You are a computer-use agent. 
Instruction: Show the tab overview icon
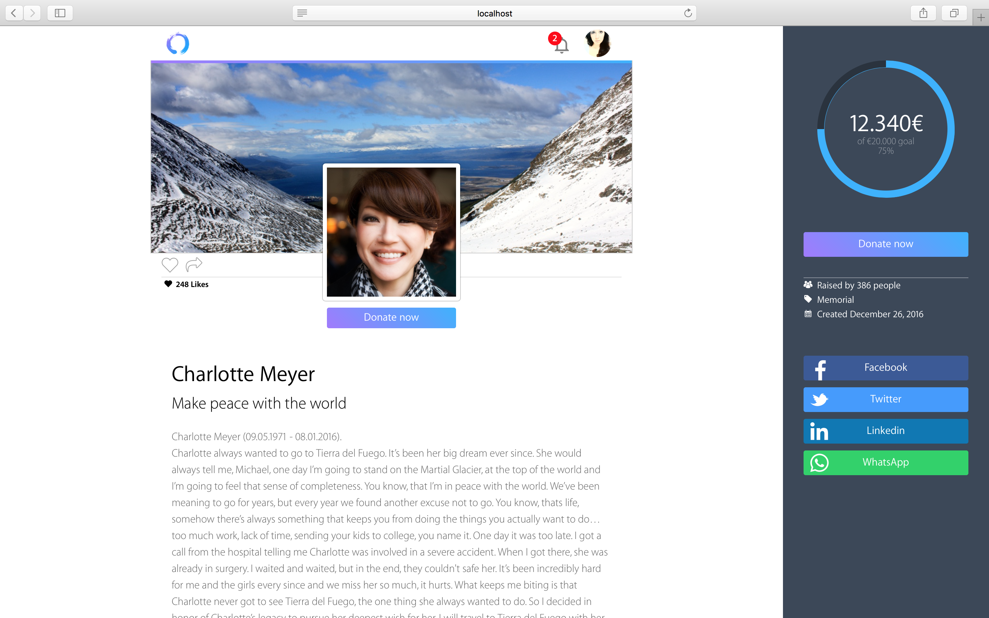pos(954,13)
